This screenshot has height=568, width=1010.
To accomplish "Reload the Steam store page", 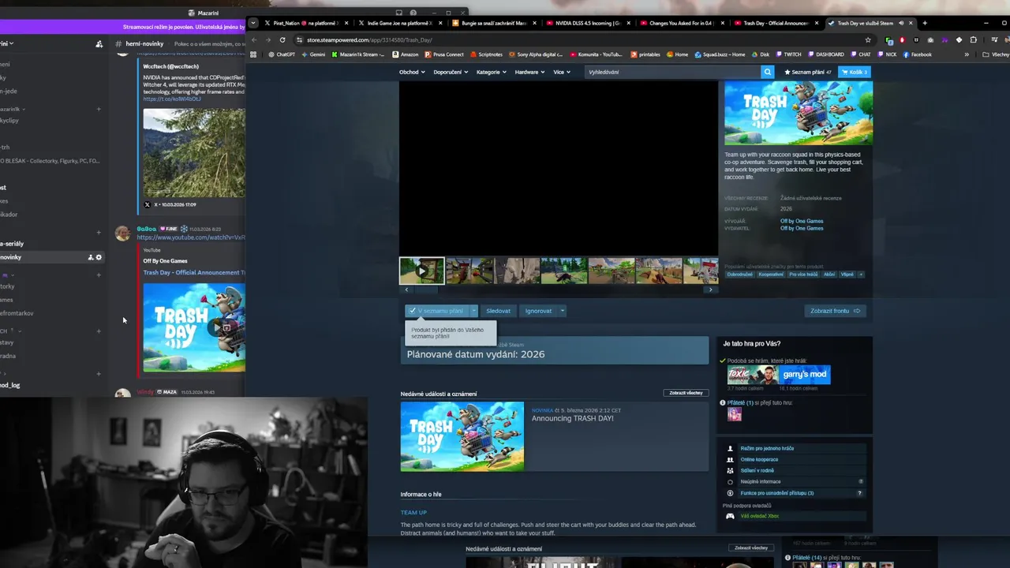I will click(x=282, y=39).
